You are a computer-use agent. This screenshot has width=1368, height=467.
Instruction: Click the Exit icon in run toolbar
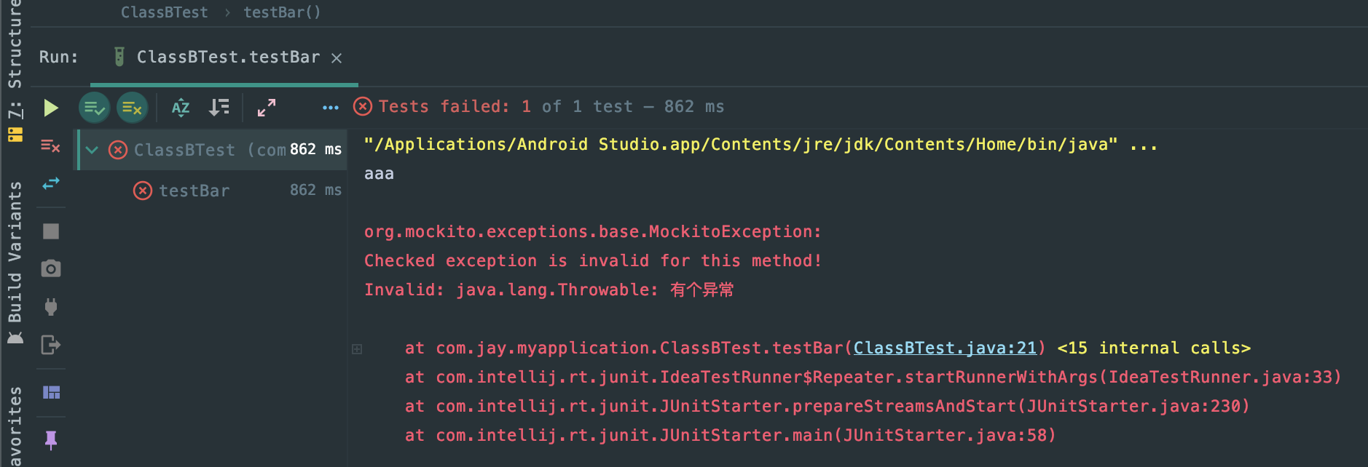tap(50, 344)
